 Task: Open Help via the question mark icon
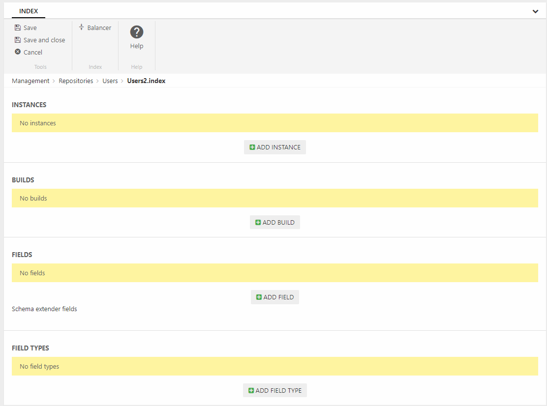136,32
